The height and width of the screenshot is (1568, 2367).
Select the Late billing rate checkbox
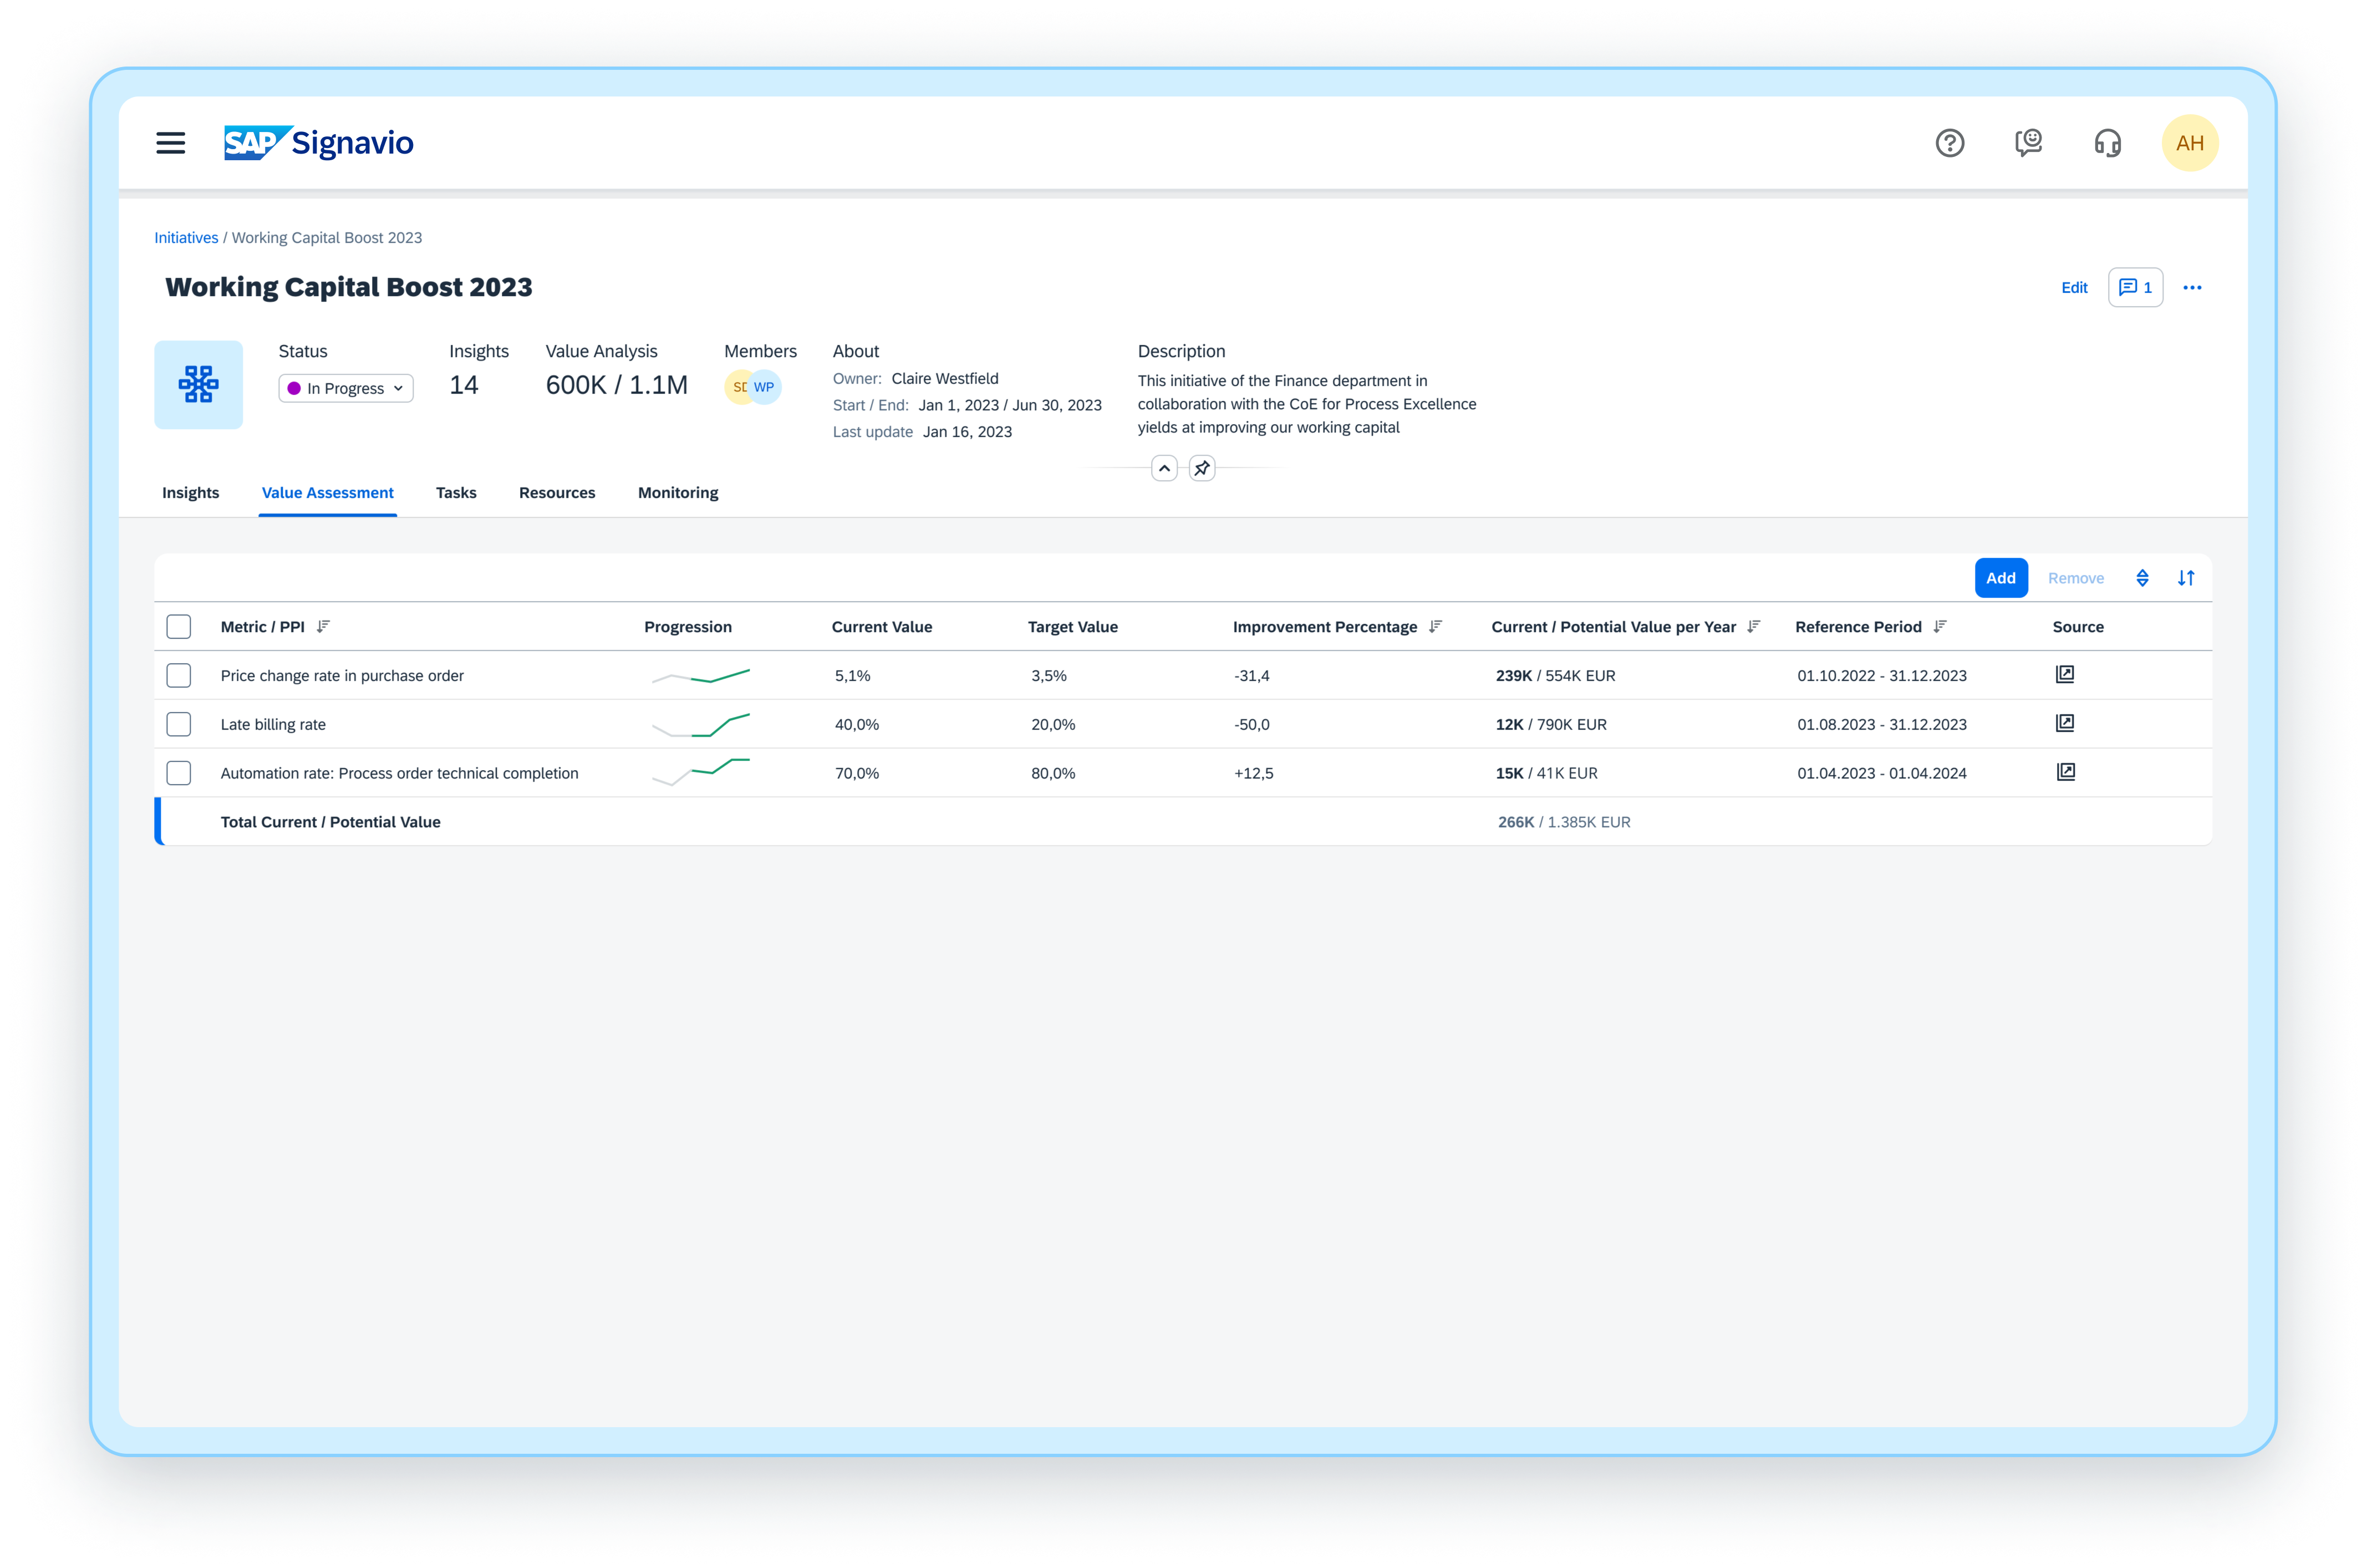pos(179,724)
